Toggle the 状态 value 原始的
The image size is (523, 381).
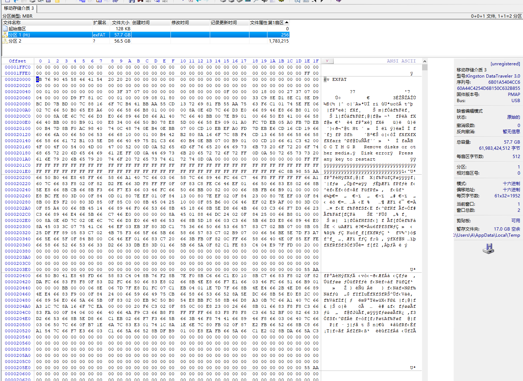click(513, 117)
